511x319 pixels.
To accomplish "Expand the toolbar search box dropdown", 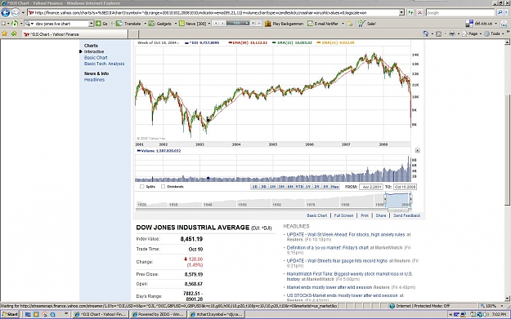I will (x=91, y=24).
